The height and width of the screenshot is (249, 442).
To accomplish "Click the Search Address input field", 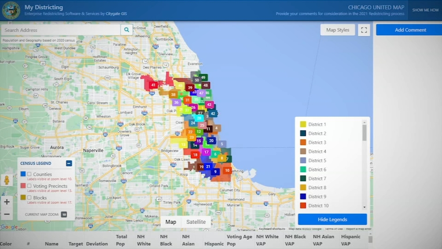I will pos(61,30).
